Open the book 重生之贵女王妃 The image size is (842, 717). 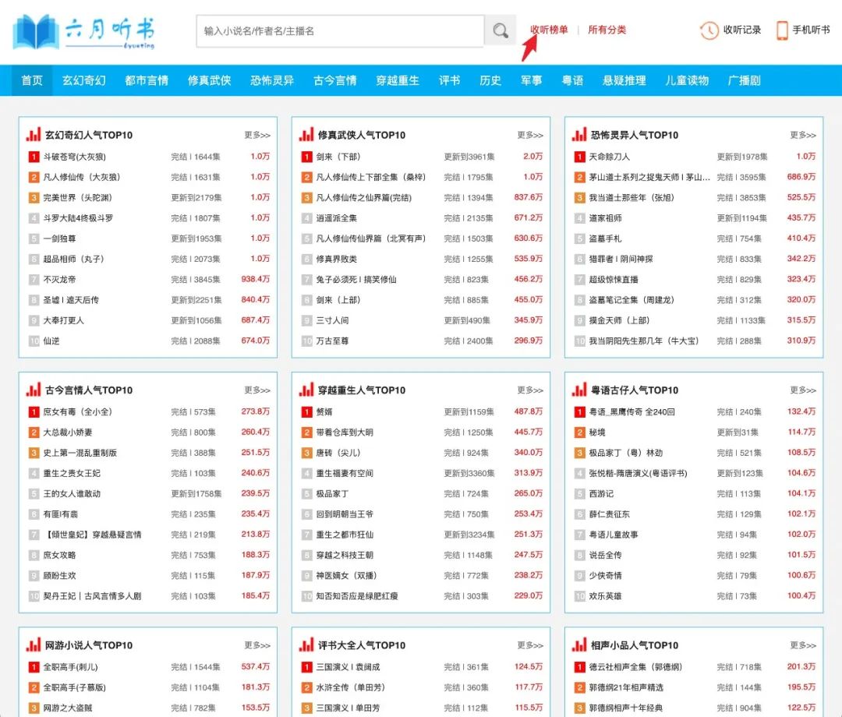72,473
